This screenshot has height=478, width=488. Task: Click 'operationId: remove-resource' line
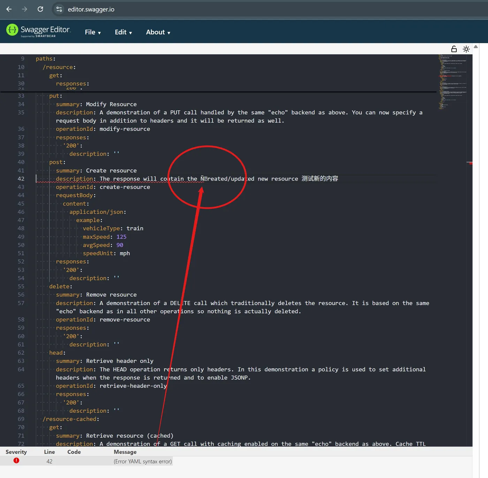tap(103, 320)
